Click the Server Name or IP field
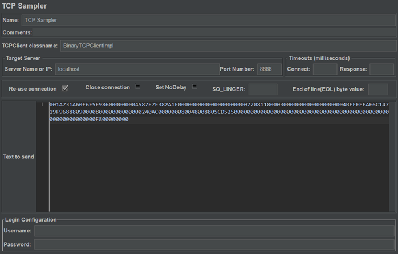 tap(137, 69)
